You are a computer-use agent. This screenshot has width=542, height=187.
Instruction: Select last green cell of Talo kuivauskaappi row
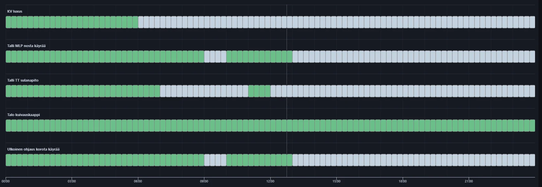(x=532, y=126)
